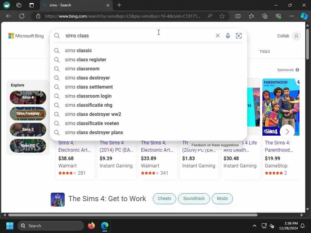Image resolution: width=311 pixels, height=233 pixels.
Task: Click the Get to Work game thumbnail
Action: [58, 200]
